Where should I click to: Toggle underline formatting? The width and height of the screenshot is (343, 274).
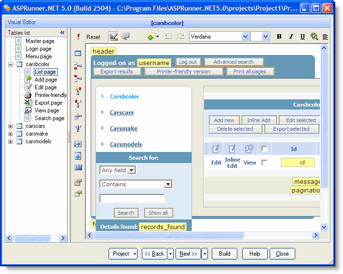(302, 37)
